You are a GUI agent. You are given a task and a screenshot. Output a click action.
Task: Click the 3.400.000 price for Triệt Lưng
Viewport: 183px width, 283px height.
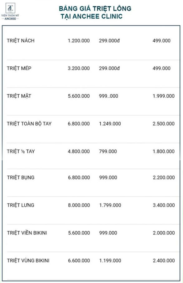coord(164,205)
